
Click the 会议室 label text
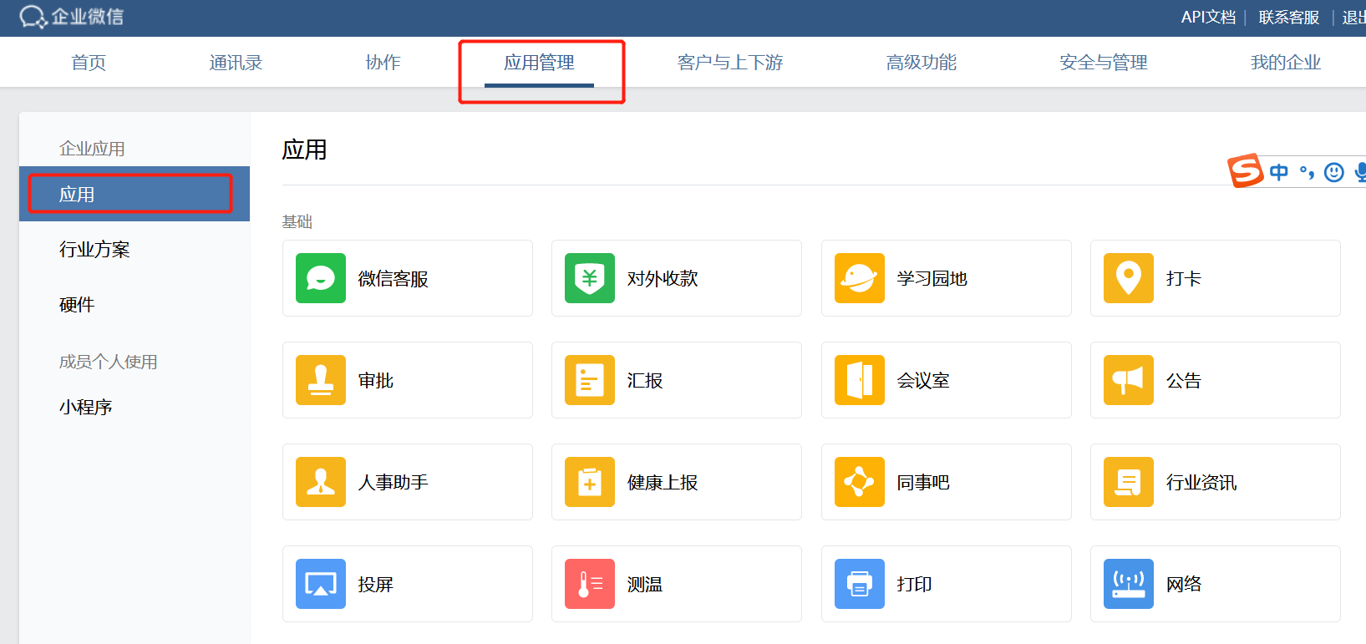(x=923, y=381)
